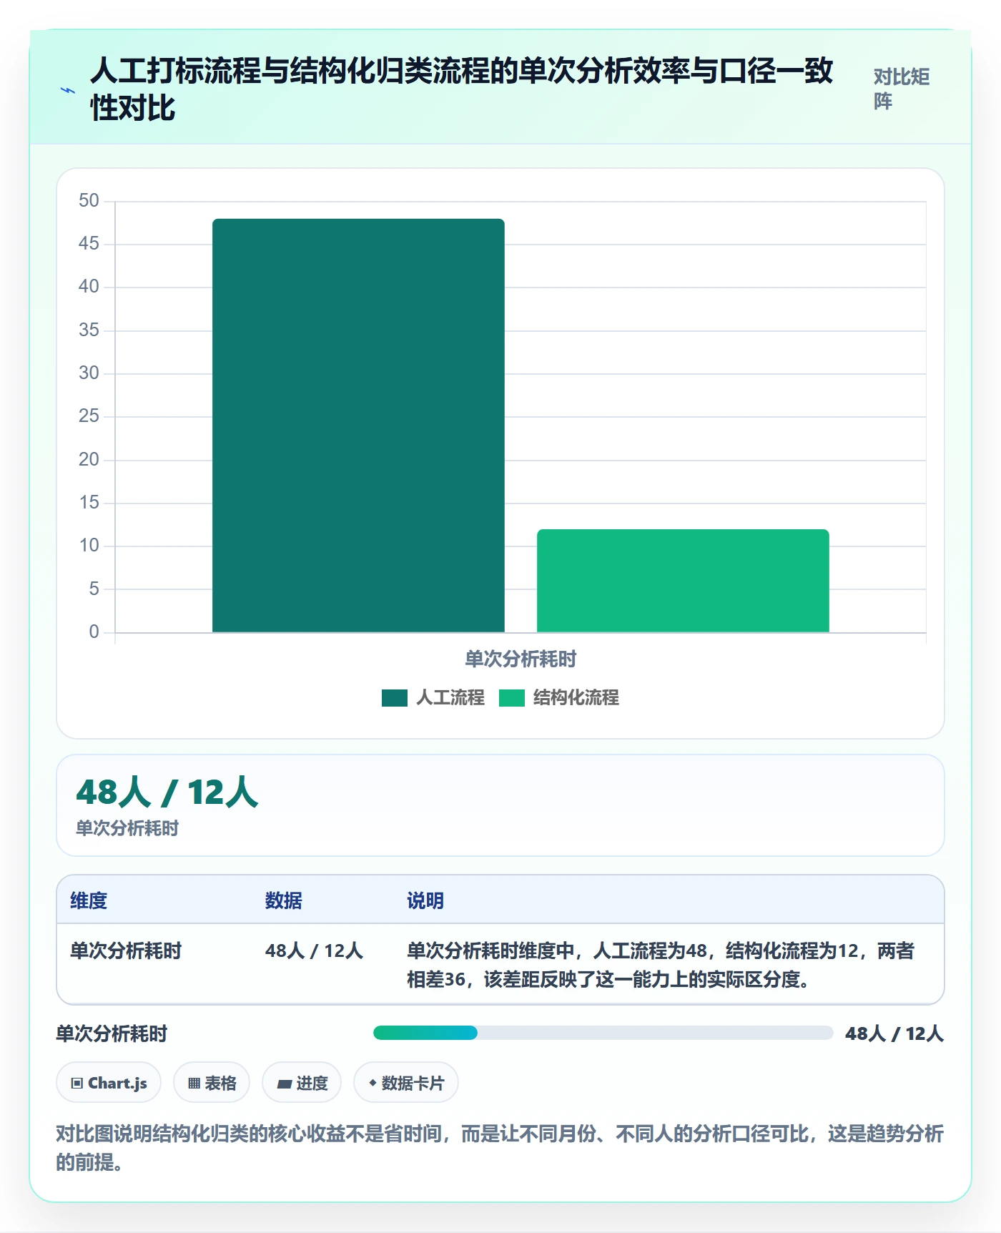The height and width of the screenshot is (1233, 1001).
Task: Click the 数据 column header
Action: pyautogui.click(x=283, y=900)
